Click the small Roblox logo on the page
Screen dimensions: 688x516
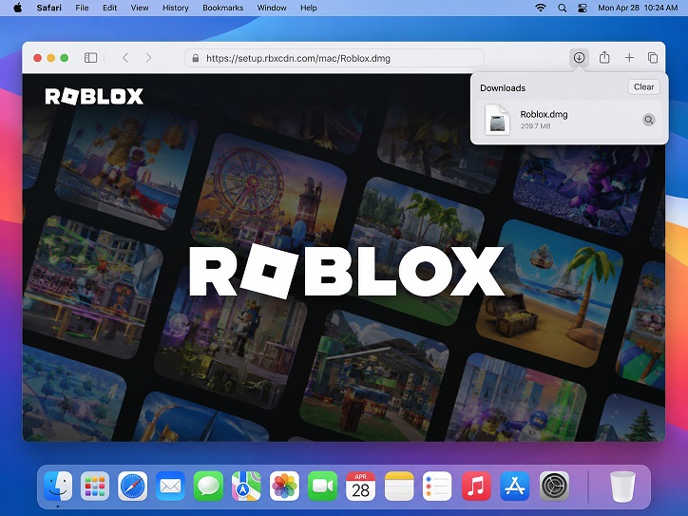pyautogui.click(x=94, y=97)
